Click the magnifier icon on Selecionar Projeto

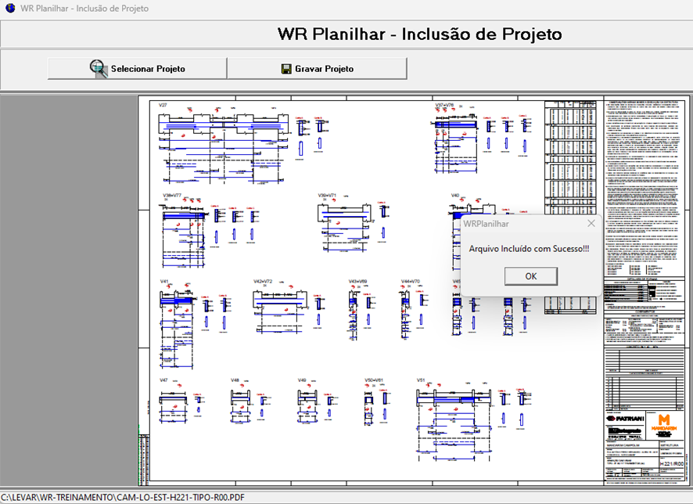pyautogui.click(x=98, y=69)
